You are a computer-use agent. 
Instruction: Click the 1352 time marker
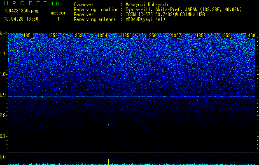(x=53, y=35)
